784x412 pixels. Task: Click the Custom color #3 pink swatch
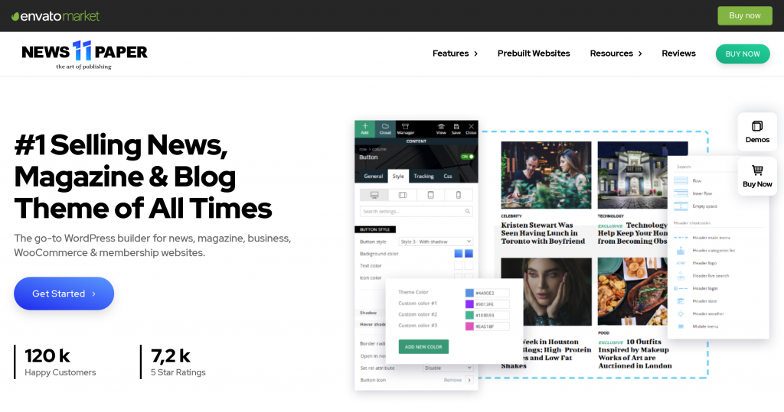pyautogui.click(x=469, y=326)
